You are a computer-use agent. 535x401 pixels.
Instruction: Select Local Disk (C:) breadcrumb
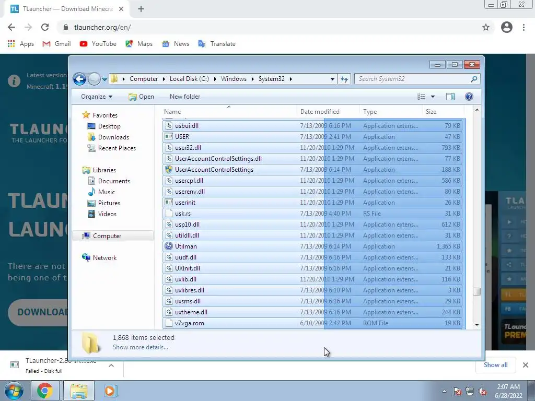(x=189, y=79)
